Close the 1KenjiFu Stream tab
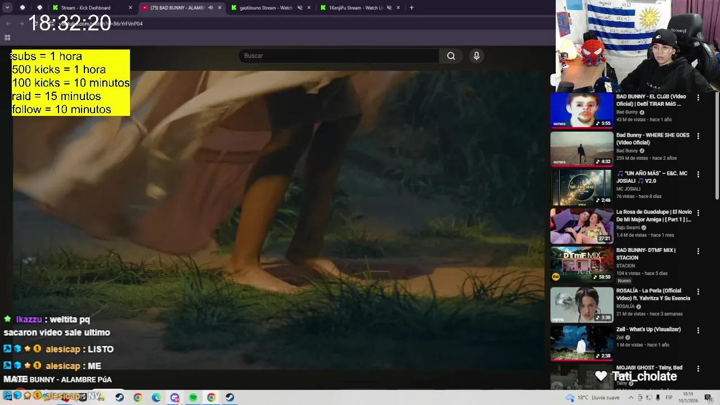The image size is (720, 405). tap(398, 8)
